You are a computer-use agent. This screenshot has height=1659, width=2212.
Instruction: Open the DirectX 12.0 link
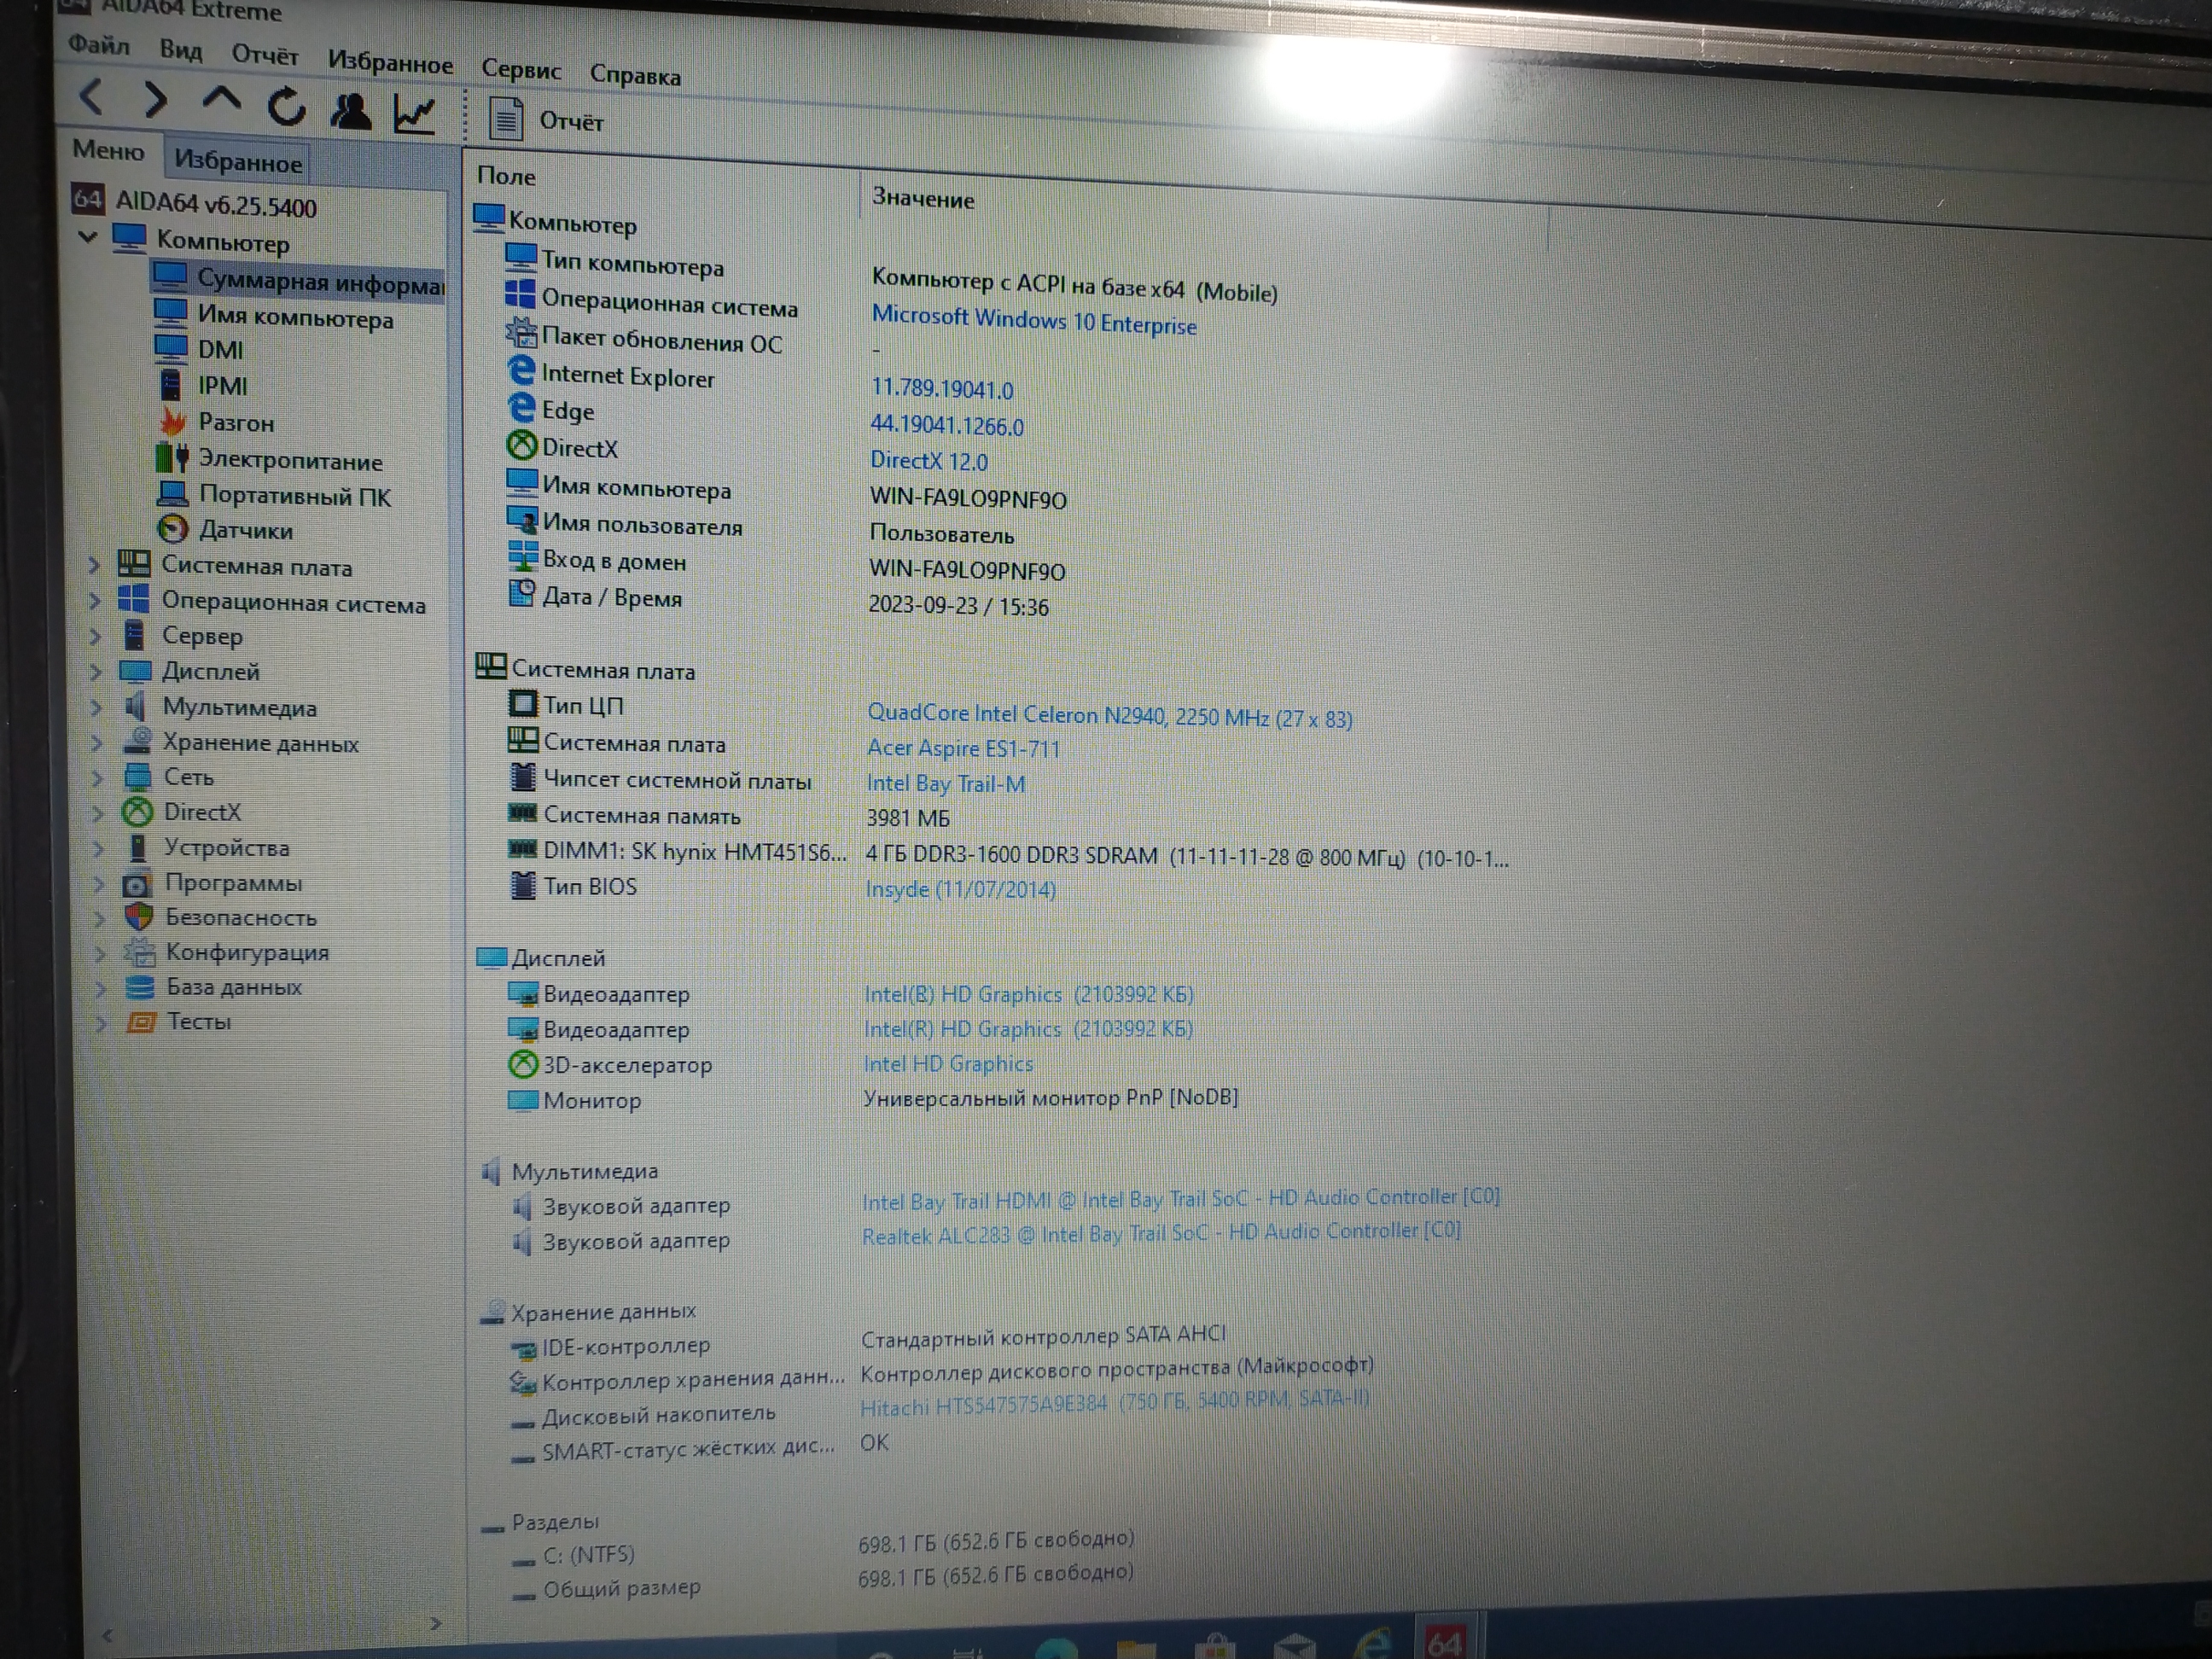pyautogui.click(x=929, y=461)
